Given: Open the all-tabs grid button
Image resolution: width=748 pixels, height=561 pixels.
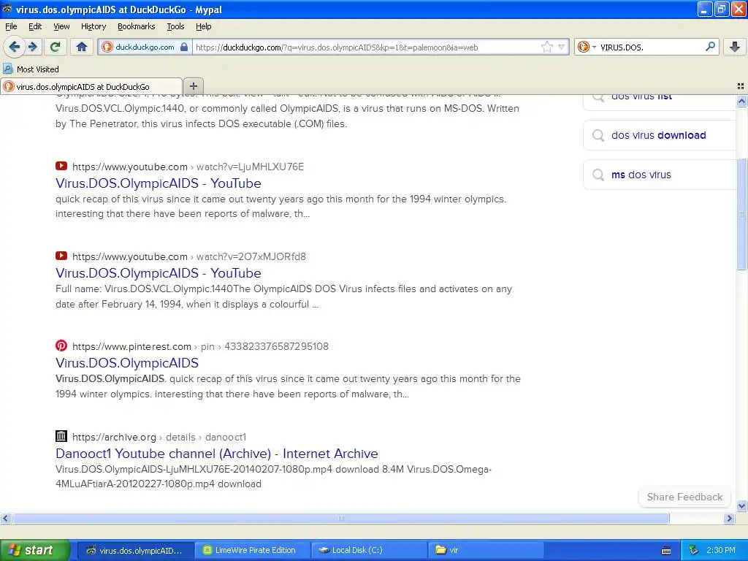Looking at the screenshot, I should click(x=741, y=86).
